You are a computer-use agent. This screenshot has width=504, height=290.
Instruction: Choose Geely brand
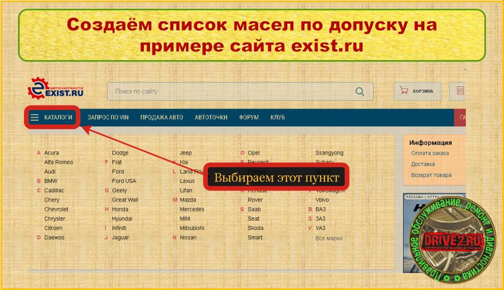click(x=119, y=191)
